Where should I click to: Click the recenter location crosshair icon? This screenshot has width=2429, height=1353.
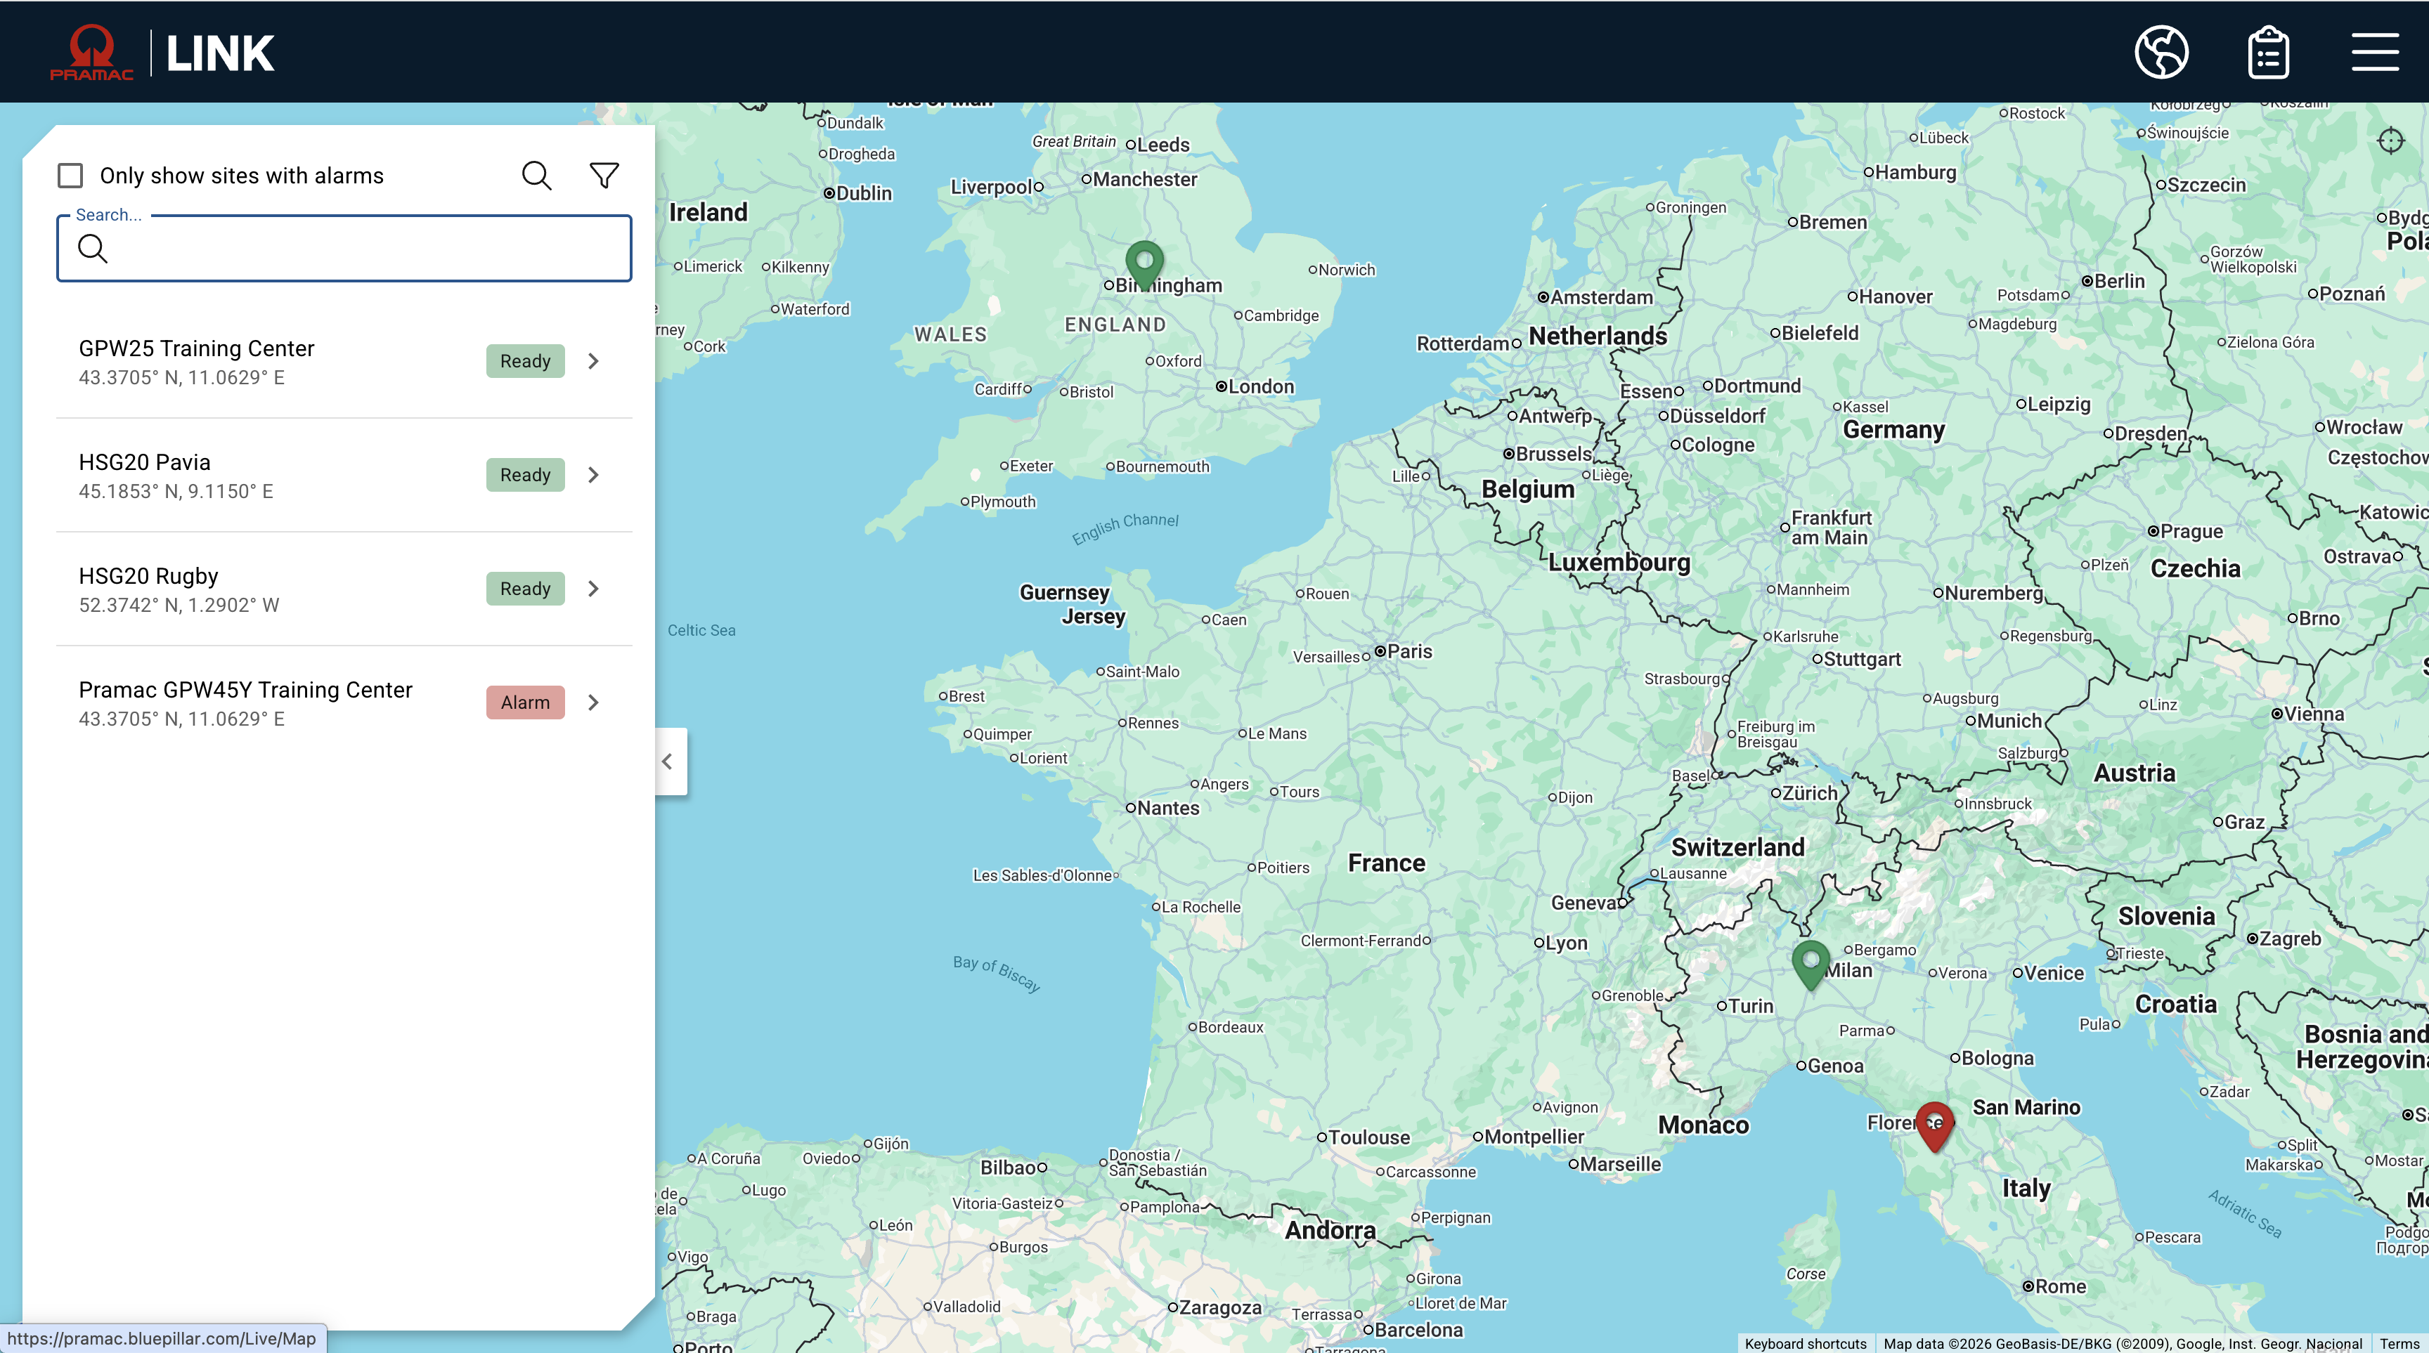click(x=2390, y=141)
